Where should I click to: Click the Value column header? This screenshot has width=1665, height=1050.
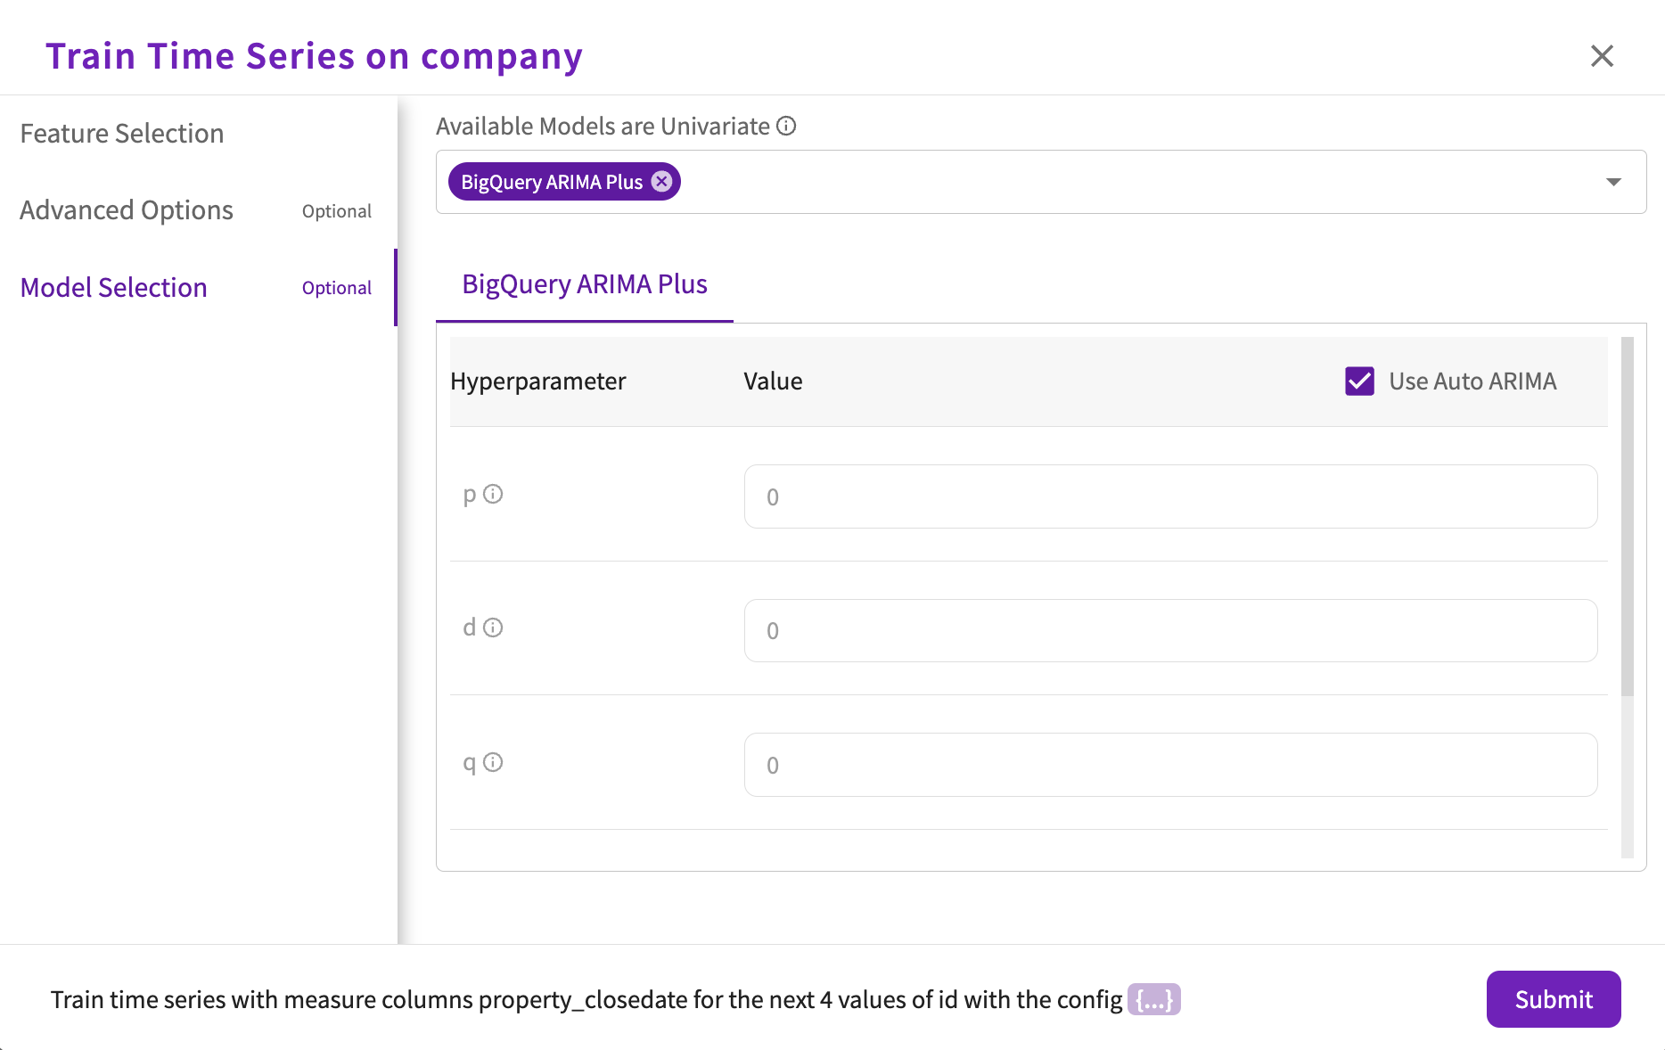(x=773, y=381)
